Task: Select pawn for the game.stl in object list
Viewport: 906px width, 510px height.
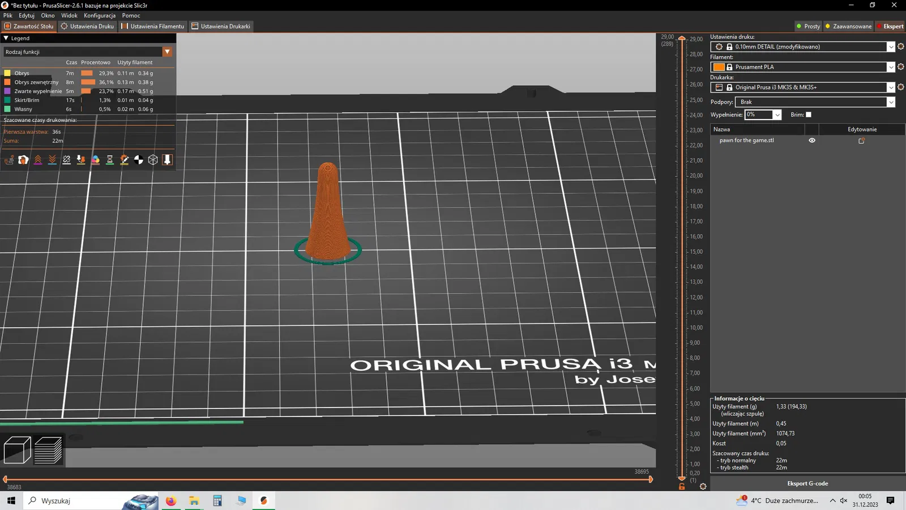Action: 746,141
